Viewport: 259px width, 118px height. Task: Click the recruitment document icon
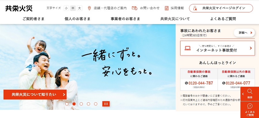pyautogui.click(x=167, y=8)
